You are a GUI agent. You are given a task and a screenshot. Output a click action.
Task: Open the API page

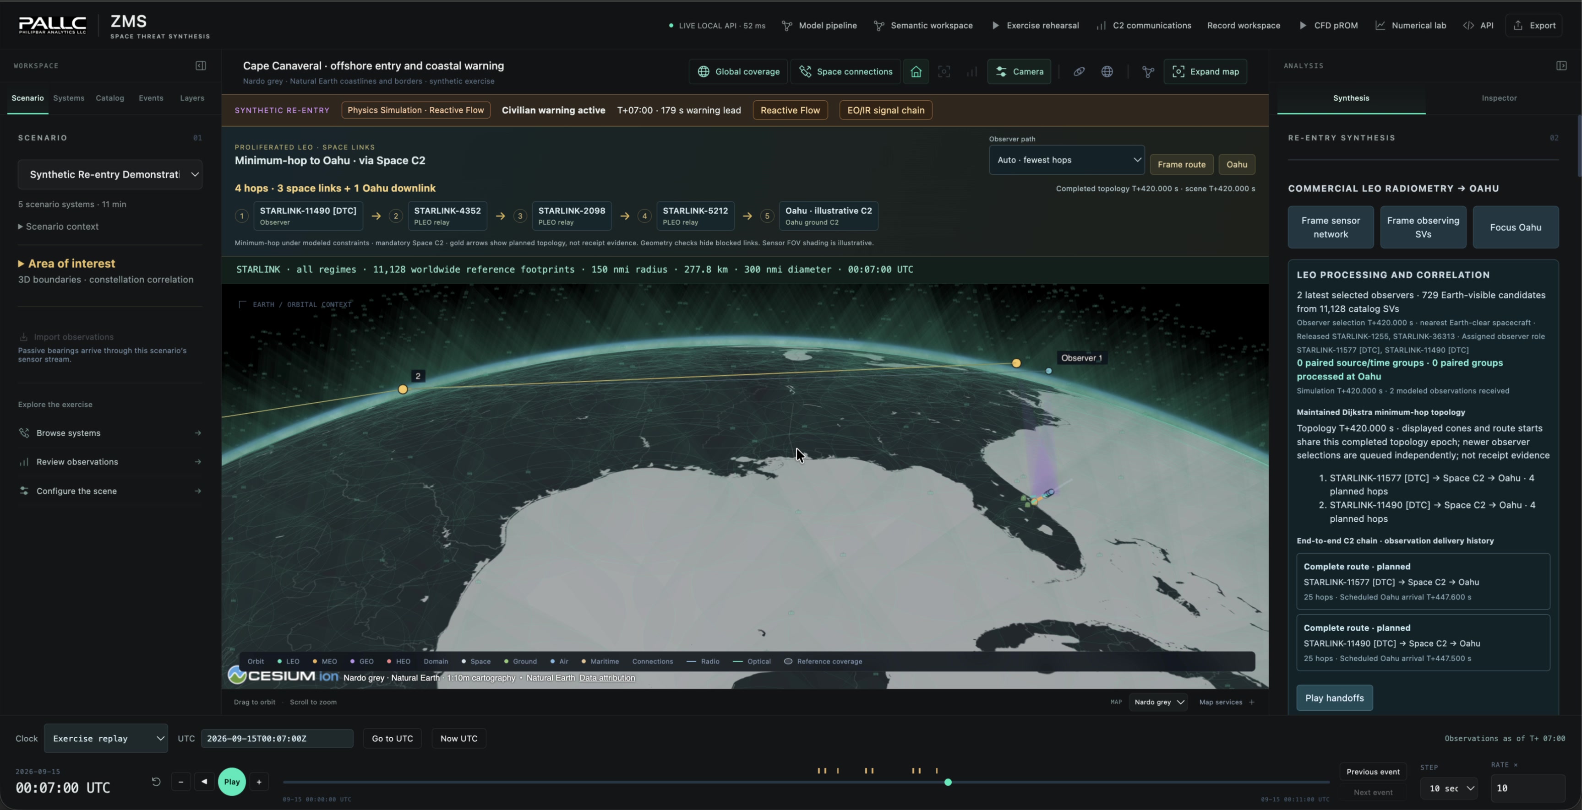[x=1479, y=26]
